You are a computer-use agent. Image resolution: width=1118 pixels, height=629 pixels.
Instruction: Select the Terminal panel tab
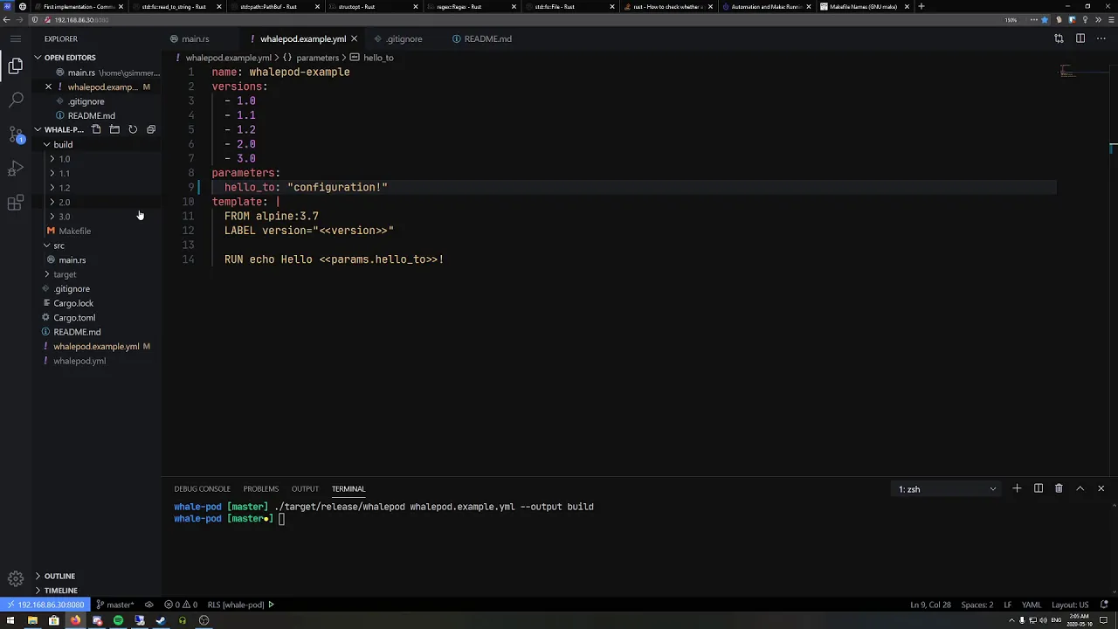[348, 488]
